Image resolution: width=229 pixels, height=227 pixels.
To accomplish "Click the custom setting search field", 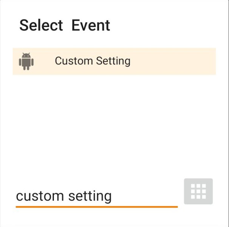I will pyautogui.click(x=96, y=196).
